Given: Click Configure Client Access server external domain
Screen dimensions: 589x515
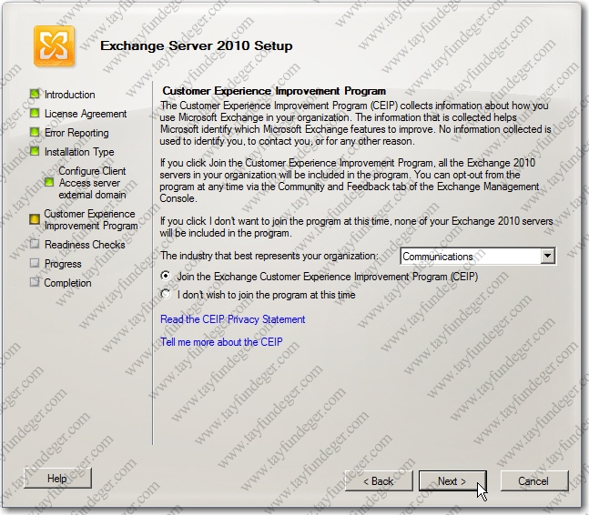Looking at the screenshot, I should point(93,183).
